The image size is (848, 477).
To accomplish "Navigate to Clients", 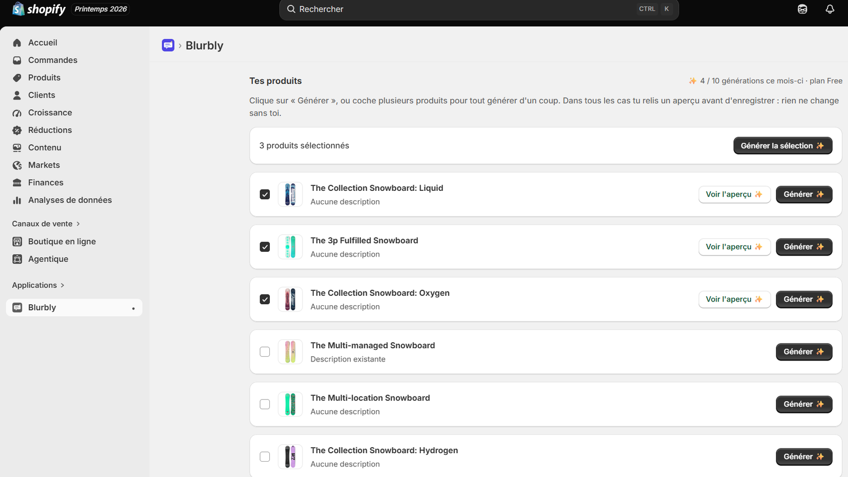I will pos(74,95).
